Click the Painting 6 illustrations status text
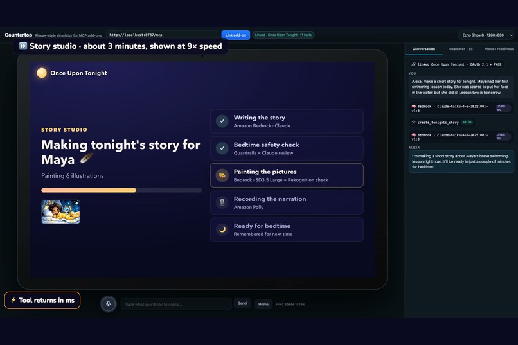Image resolution: width=518 pixels, height=345 pixels. (x=73, y=176)
